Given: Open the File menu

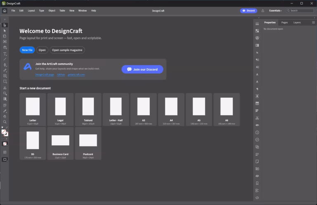Looking at the screenshot, I should click(x=13, y=11).
